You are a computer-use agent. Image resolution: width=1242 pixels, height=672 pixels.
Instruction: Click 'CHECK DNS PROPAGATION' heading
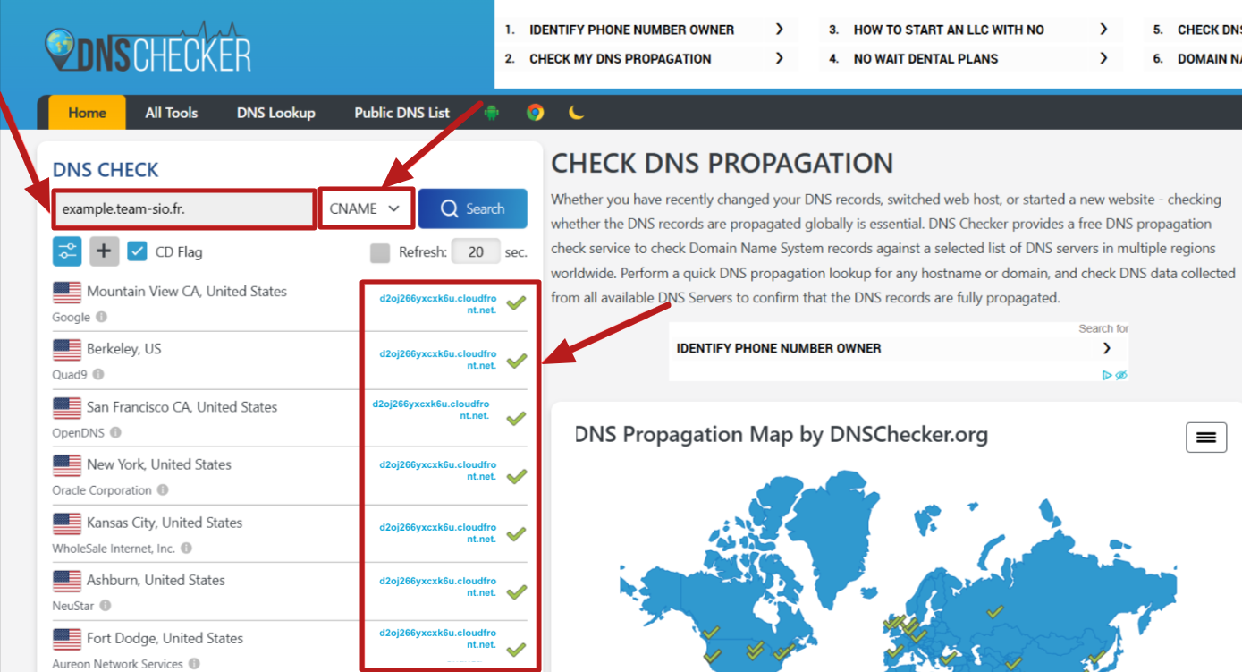coord(722,164)
